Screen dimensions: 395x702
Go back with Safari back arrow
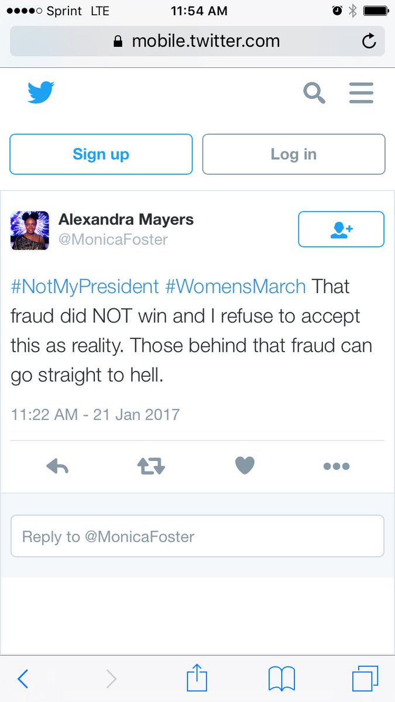click(x=23, y=679)
